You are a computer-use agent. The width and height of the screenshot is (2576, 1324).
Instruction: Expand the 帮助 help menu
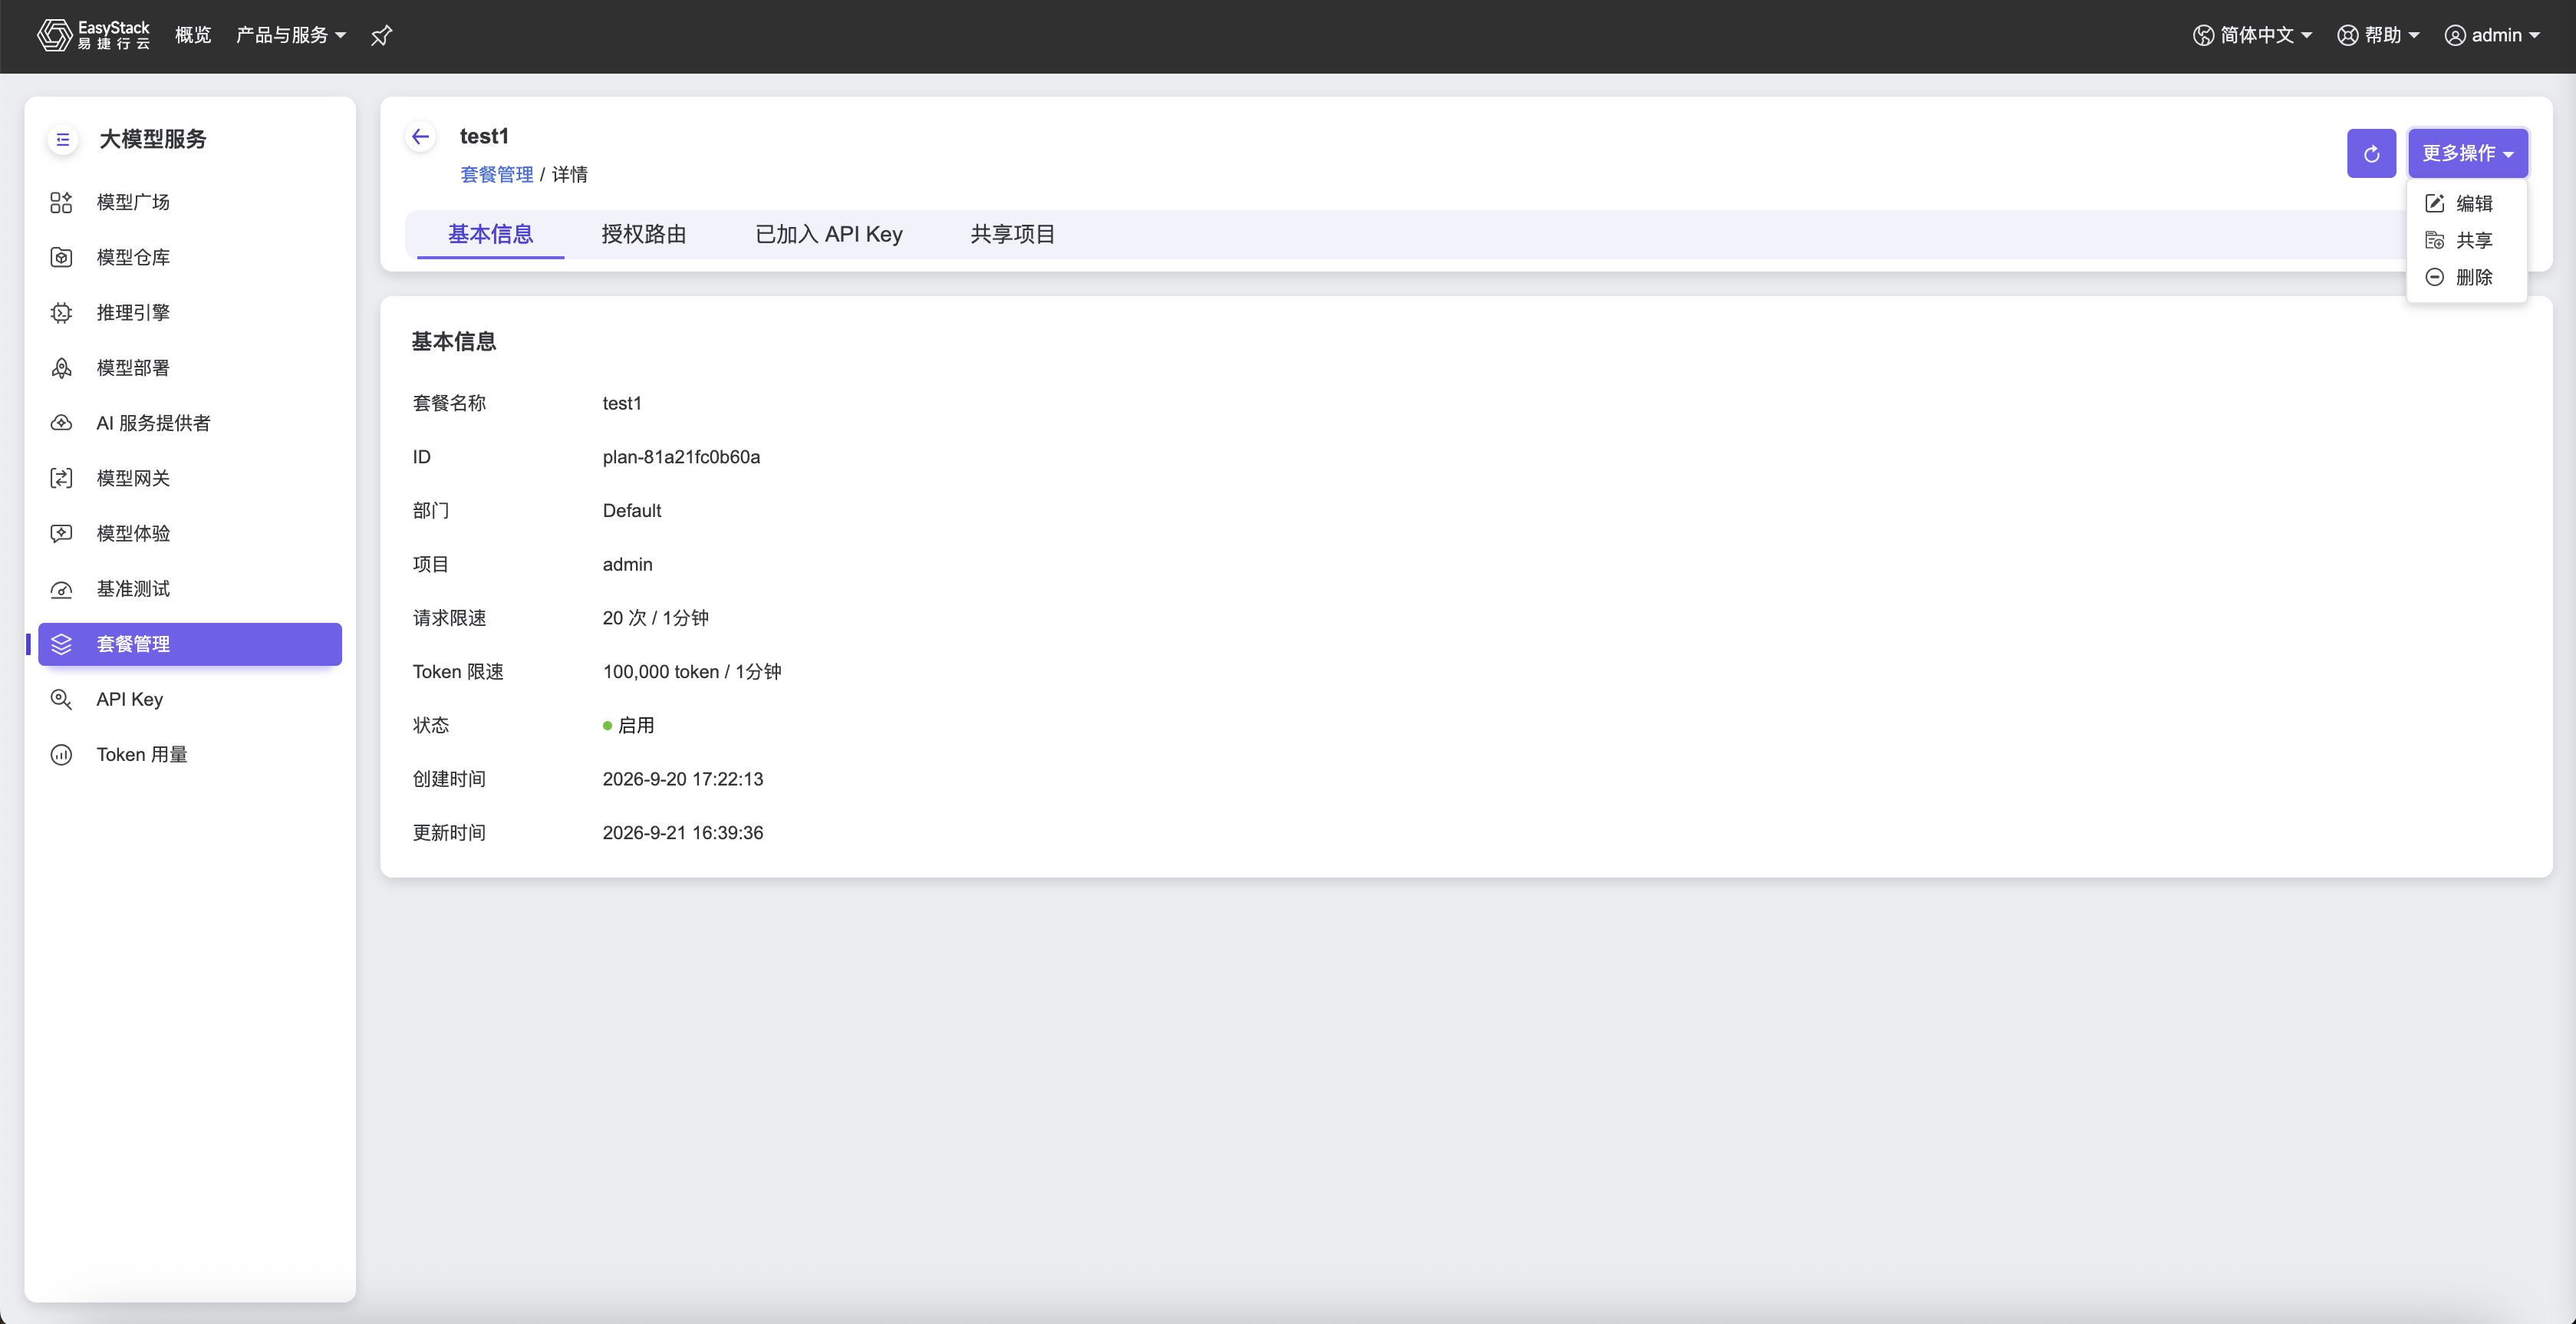pyautogui.click(x=2378, y=35)
